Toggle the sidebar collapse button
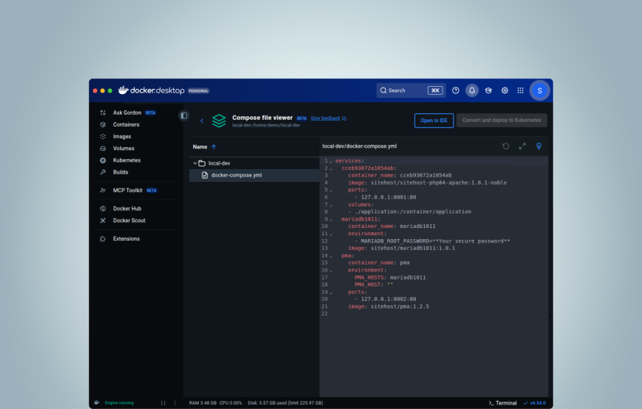 (183, 115)
